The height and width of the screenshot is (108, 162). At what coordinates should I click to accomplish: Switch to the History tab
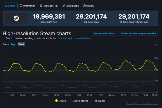[x=89, y=6]
